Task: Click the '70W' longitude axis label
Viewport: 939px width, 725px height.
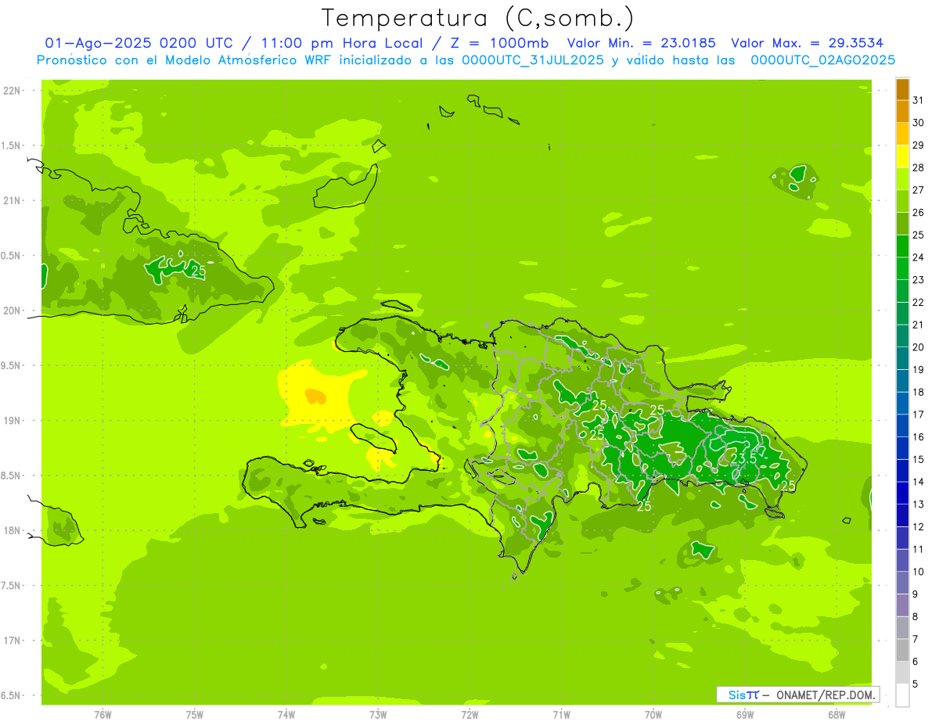Action: point(653,714)
